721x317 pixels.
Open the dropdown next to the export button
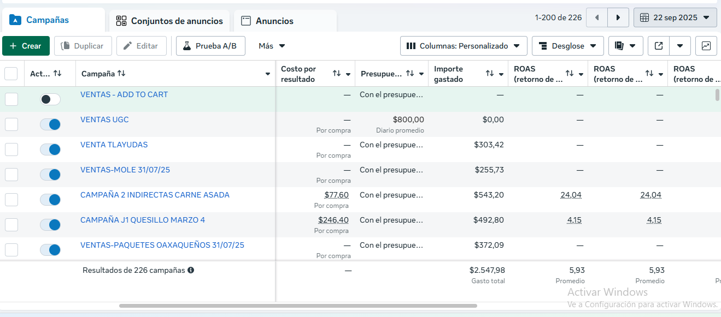(679, 46)
